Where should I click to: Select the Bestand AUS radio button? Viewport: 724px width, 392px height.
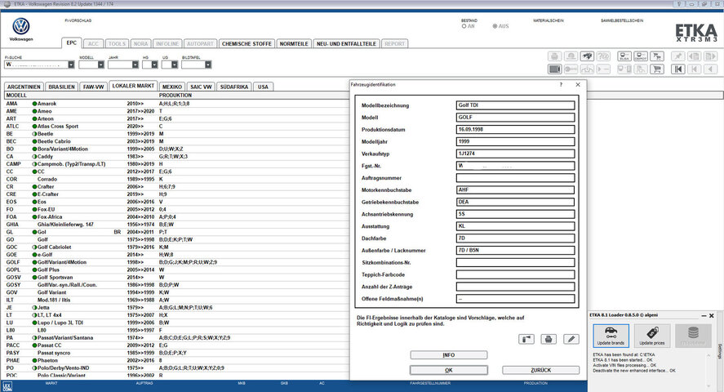pos(495,26)
